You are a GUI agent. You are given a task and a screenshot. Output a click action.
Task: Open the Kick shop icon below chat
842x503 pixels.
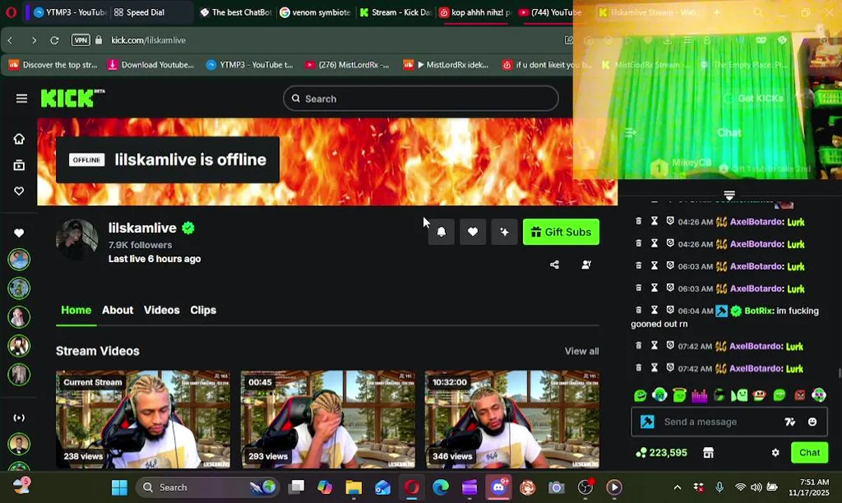point(708,453)
